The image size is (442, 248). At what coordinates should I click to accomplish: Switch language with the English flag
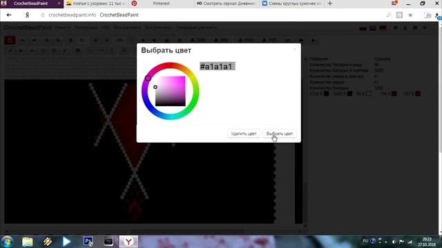coord(373,28)
